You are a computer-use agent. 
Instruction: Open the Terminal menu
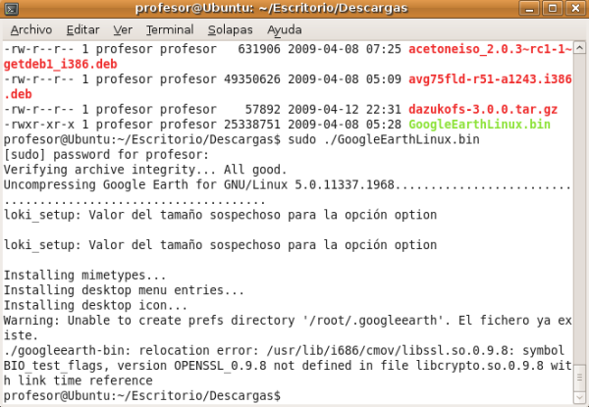coord(170,29)
